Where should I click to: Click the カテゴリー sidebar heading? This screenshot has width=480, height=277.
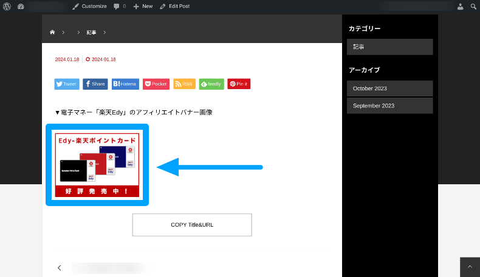click(365, 28)
